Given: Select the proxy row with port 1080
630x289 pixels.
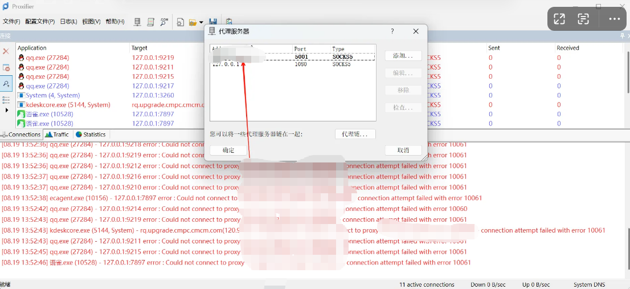Looking at the screenshot, I should pos(292,64).
